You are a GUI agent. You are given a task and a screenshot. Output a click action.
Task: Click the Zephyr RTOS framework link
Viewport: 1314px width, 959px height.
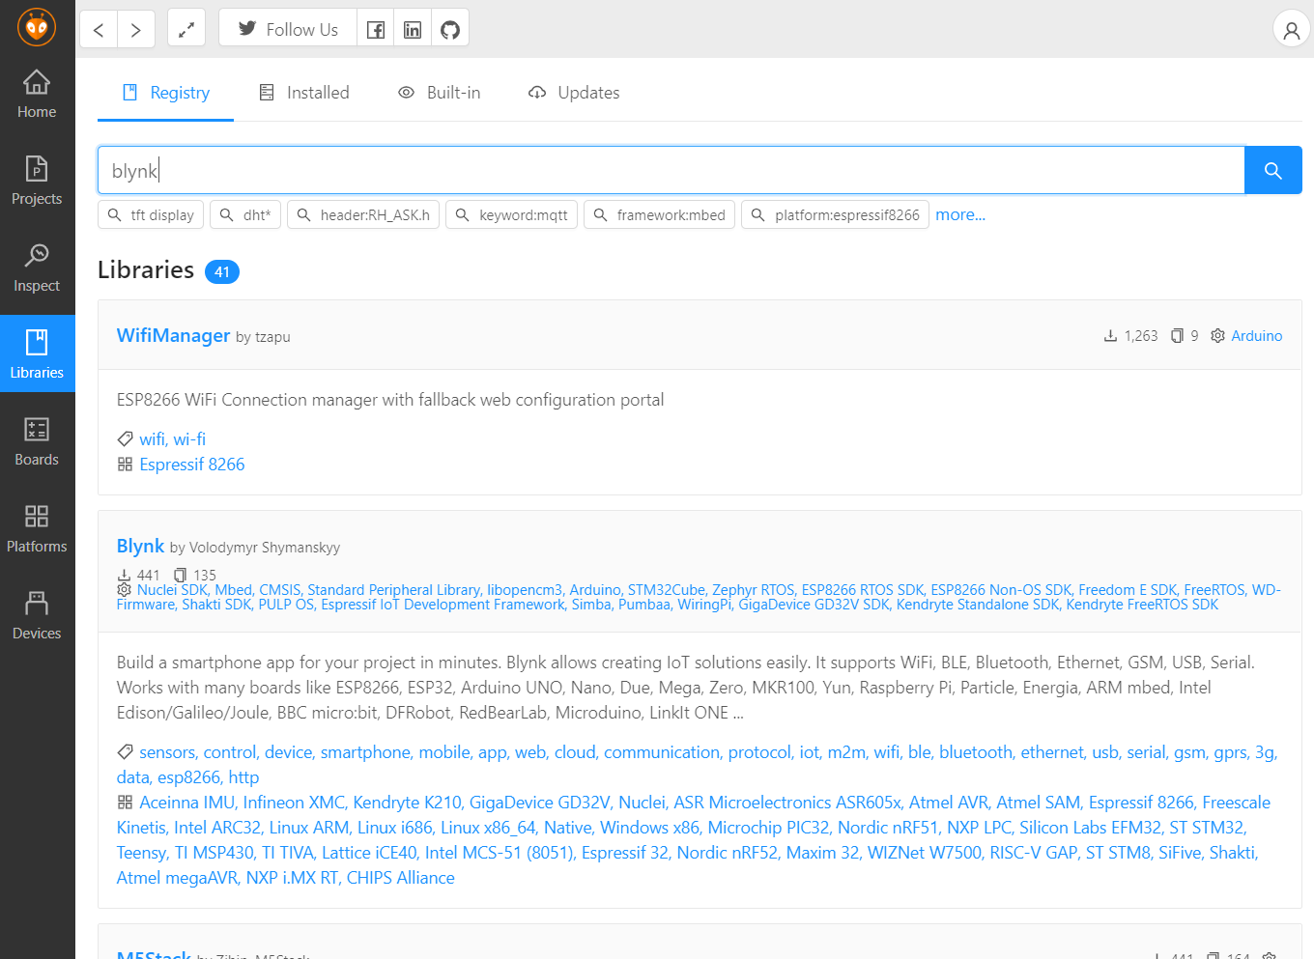click(x=754, y=590)
